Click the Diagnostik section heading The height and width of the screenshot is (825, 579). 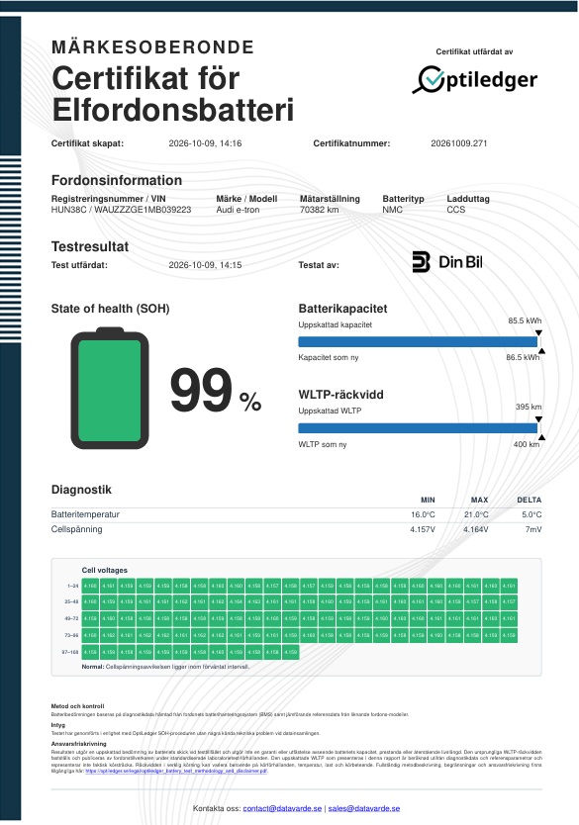(x=81, y=490)
